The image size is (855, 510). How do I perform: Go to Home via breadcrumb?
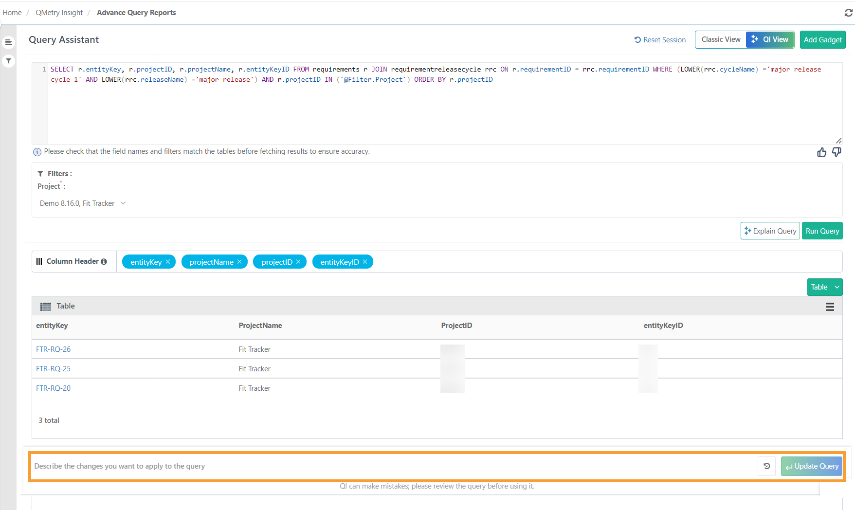(x=12, y=12)
